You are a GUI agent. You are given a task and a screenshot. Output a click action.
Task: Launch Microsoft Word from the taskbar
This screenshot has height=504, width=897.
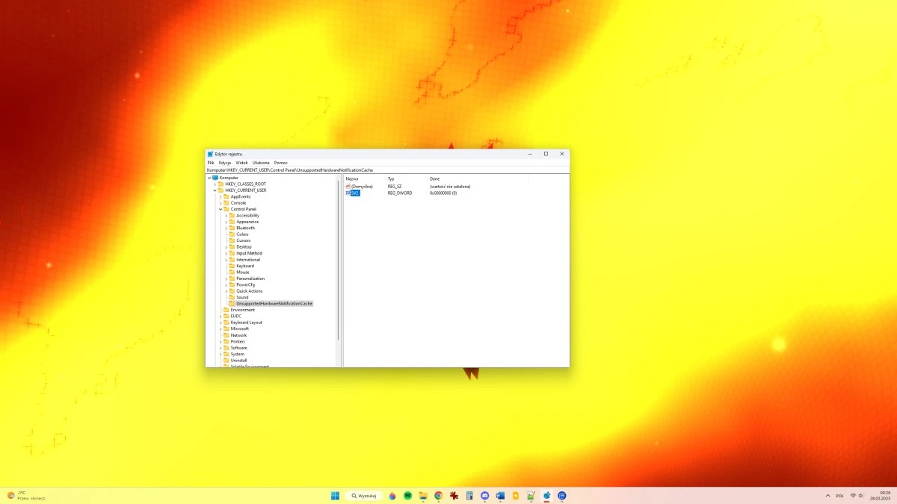click(x=501, y=495)
